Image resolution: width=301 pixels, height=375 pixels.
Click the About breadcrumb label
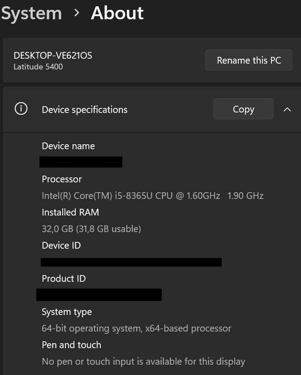coord(117,13)
